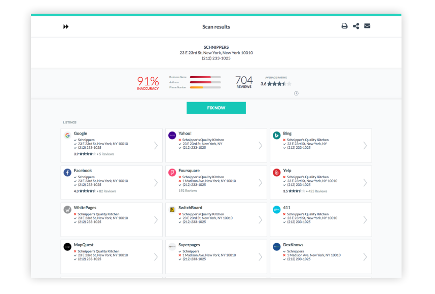Image resolution: width=435 pixels, height=294 pixels.
Task: Click header phone (212) 233-1025
Action: [216, 58]
